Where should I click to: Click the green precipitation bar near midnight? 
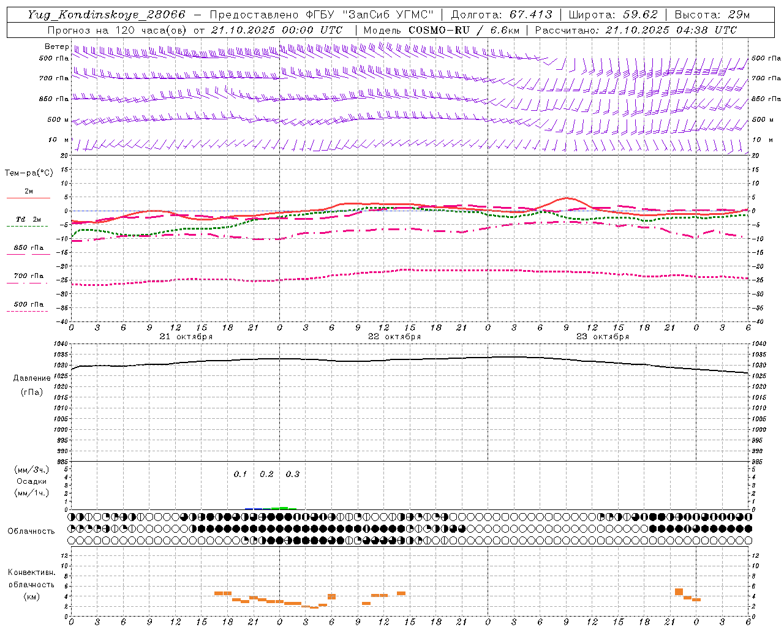click(284, 508)
